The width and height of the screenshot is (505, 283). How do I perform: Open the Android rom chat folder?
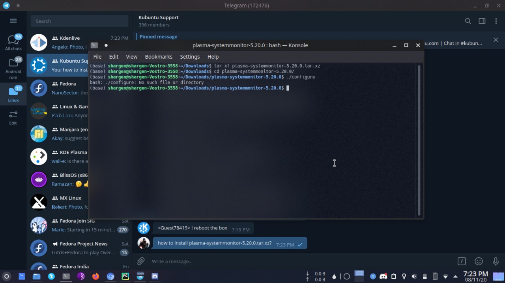[13, 68]
